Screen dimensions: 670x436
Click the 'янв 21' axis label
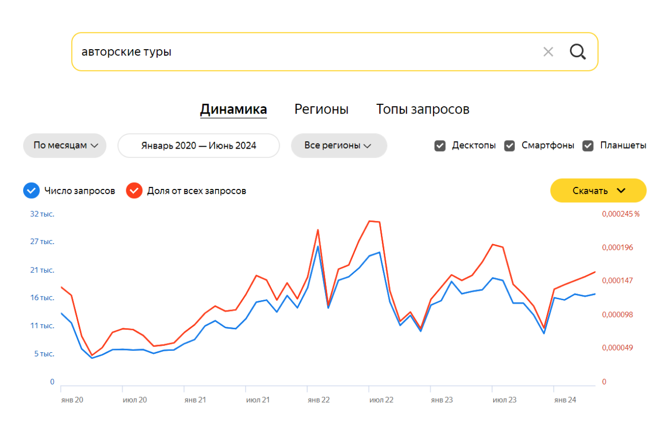[x=195, y=400]
